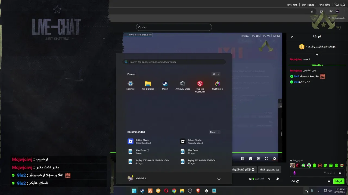
Task: Open Brave browser from taskbar
Action: click(x=198, y=191)
